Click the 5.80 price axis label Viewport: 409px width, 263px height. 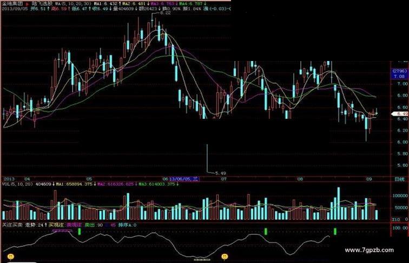[x=403, y=154]
